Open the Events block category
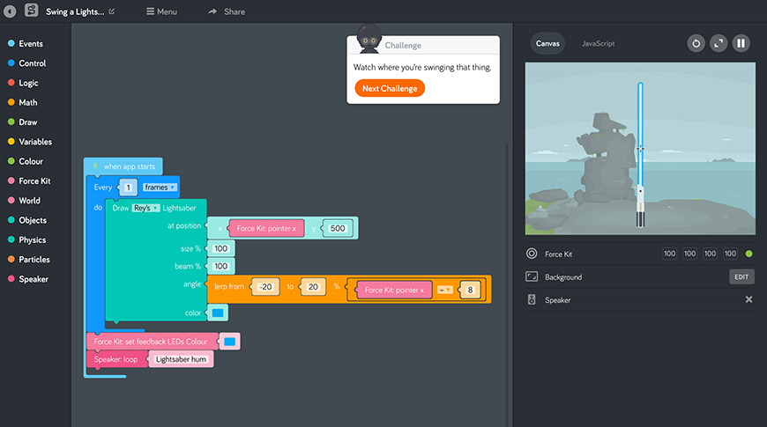This screenshot has width=767, height=427. pos(26,43)
